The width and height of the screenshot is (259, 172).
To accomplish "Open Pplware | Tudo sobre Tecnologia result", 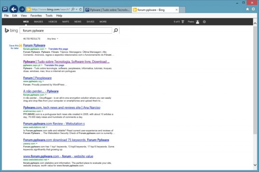I will pyautogui.click(x=66, y=62).
